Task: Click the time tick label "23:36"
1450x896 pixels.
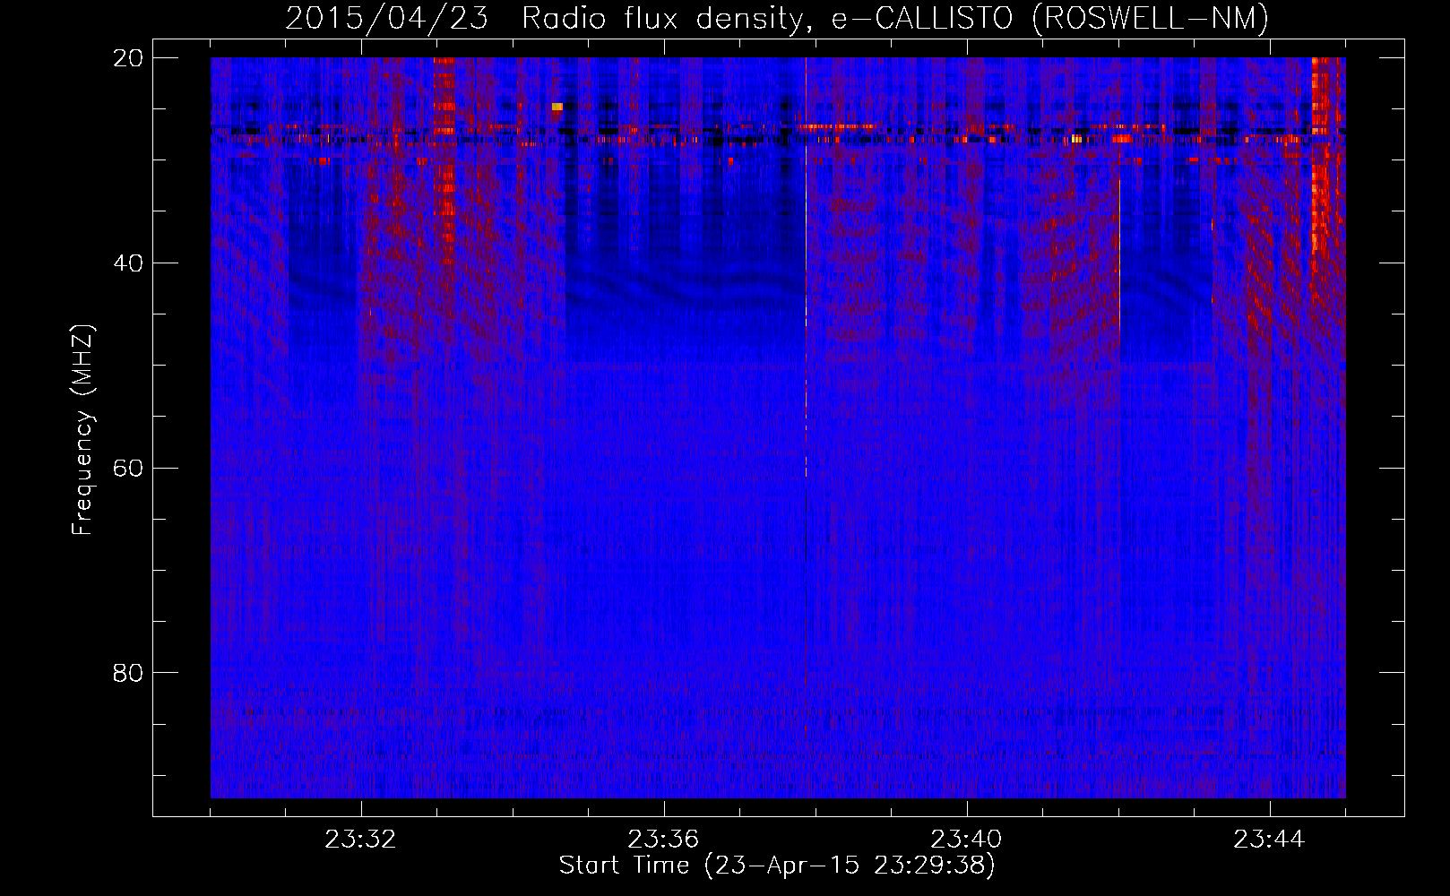Action: tap(664, 839)
